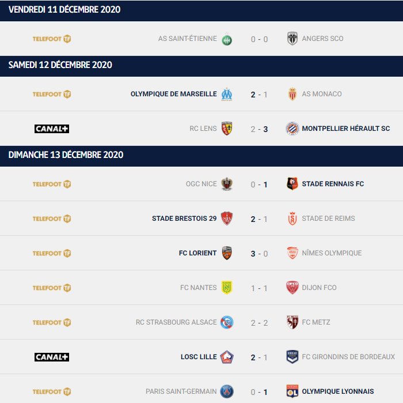View the 2 - 2 Strasbourg Metz score
Image resolution: width=403 pixels, height=403 pixels.
click(259, 323)
